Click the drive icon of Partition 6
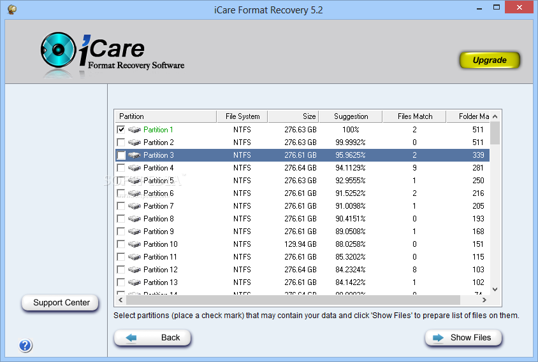Image resolution: width=538 pixels, height=362 pixels. click(134, 193)
